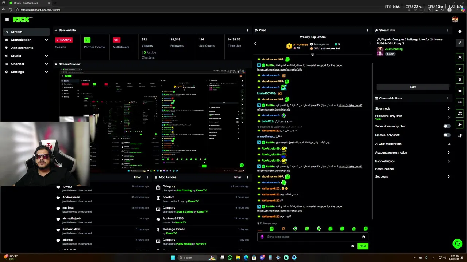Viewport: 467px width, 262px height.
Task: Expand Channel sidebar section
Action: coord(46,64)
